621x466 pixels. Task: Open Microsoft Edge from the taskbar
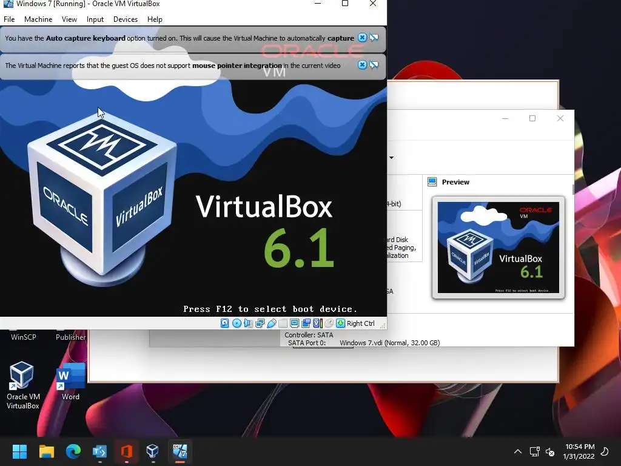pos(73,451)
